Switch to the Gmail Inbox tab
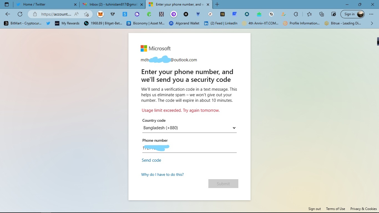This screenshot has width=379, height=213. [112, 4]
